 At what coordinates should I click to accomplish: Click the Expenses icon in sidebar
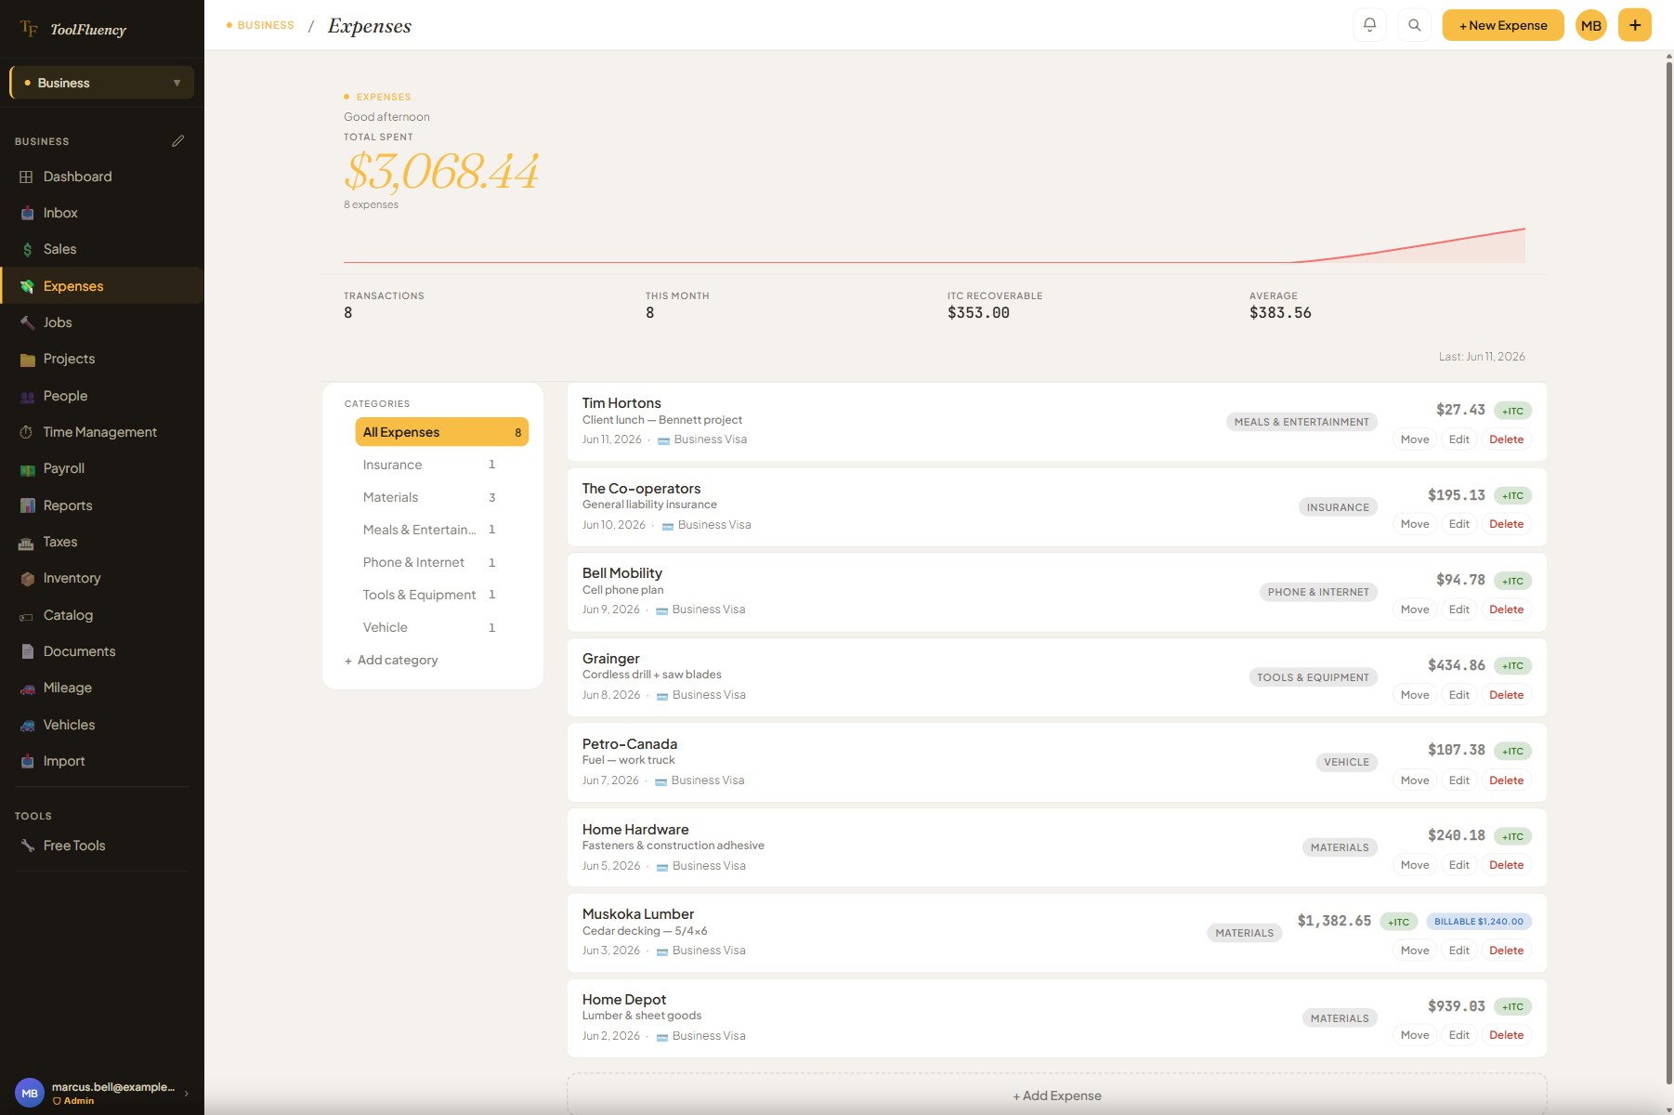pyautogui.click(x=27, y=286)
